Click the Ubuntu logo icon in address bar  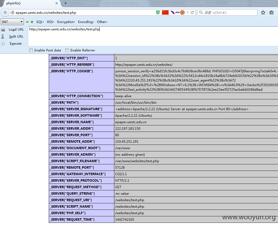(182, 12)
